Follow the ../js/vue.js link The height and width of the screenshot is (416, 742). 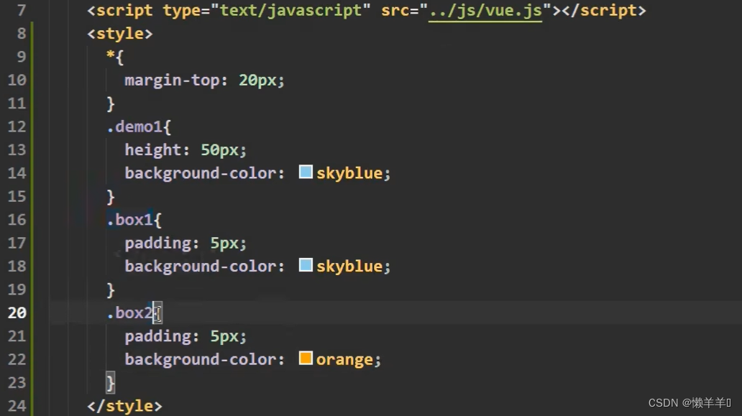[485, 10]
